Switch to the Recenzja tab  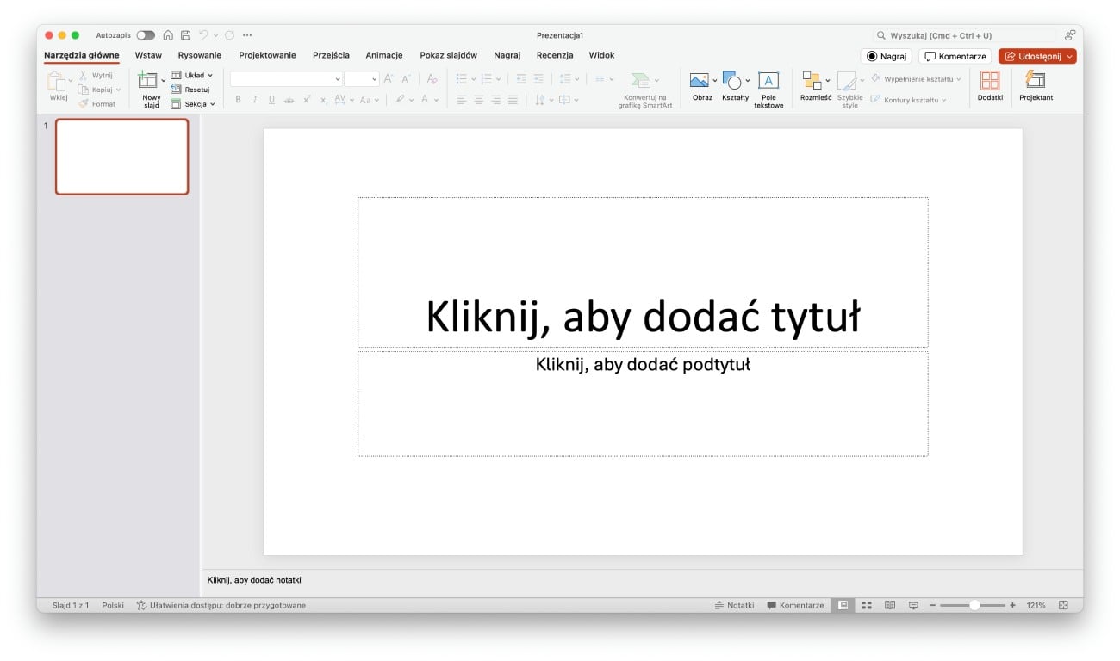(x=555, y=55)
